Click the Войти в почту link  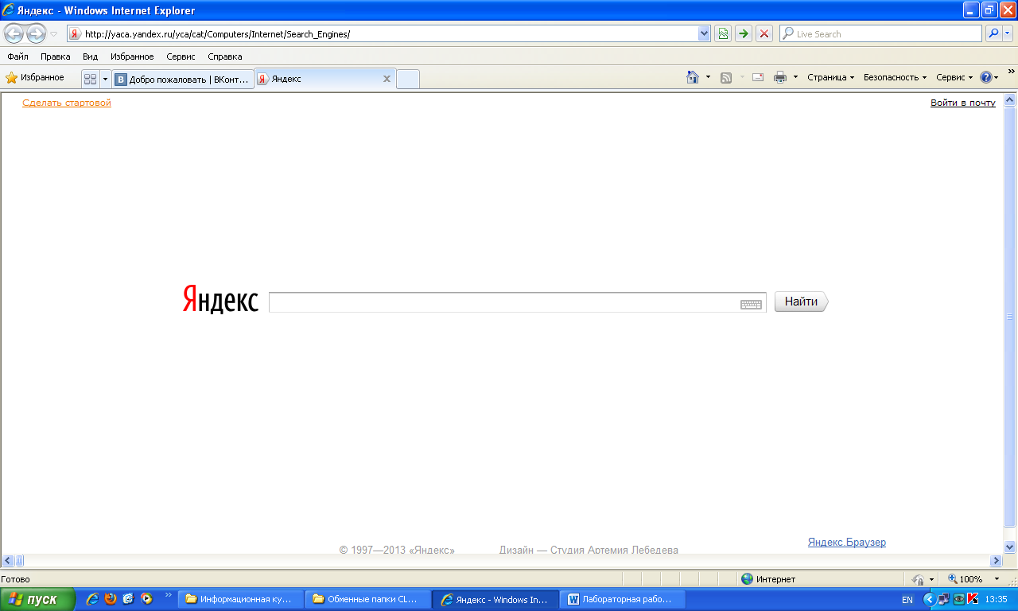click(963, 103)
